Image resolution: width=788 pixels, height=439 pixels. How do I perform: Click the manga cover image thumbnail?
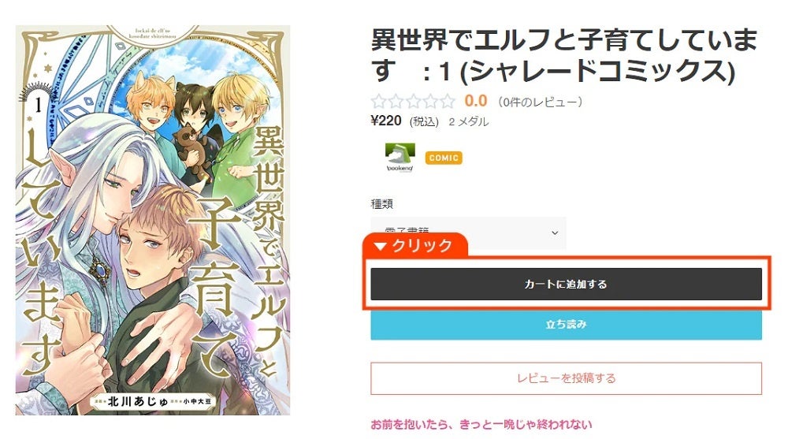153,220
